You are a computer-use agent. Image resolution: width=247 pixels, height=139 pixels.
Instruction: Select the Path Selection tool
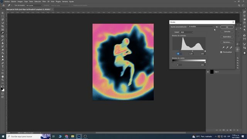[x=3, y=69]
